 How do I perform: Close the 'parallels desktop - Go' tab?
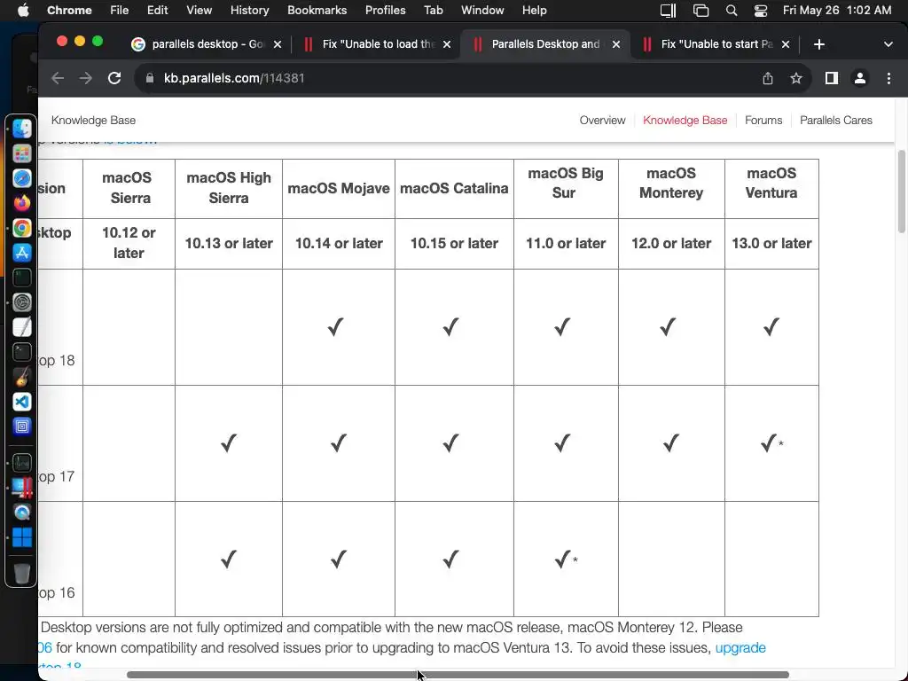click(278, 44)
